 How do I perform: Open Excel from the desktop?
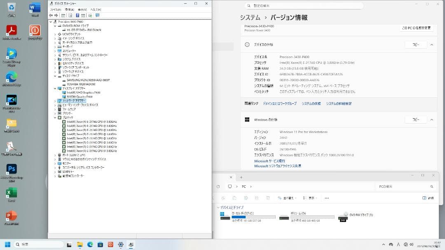pos(11,194)
